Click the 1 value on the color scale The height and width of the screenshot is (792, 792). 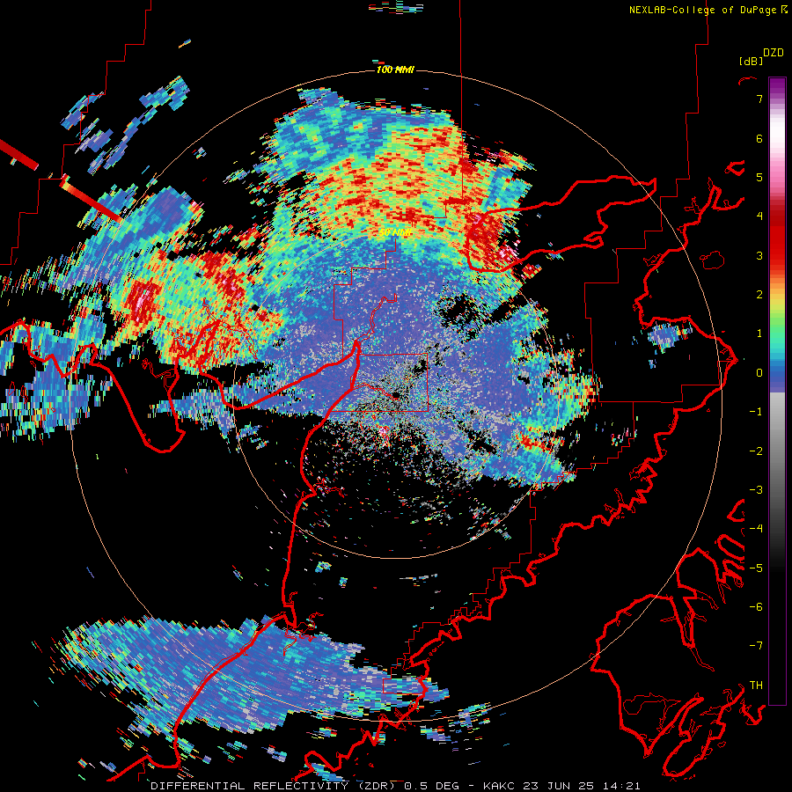click(759, 334)
